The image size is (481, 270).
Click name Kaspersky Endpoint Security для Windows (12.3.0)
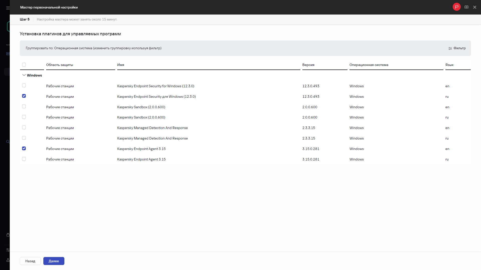156,96
